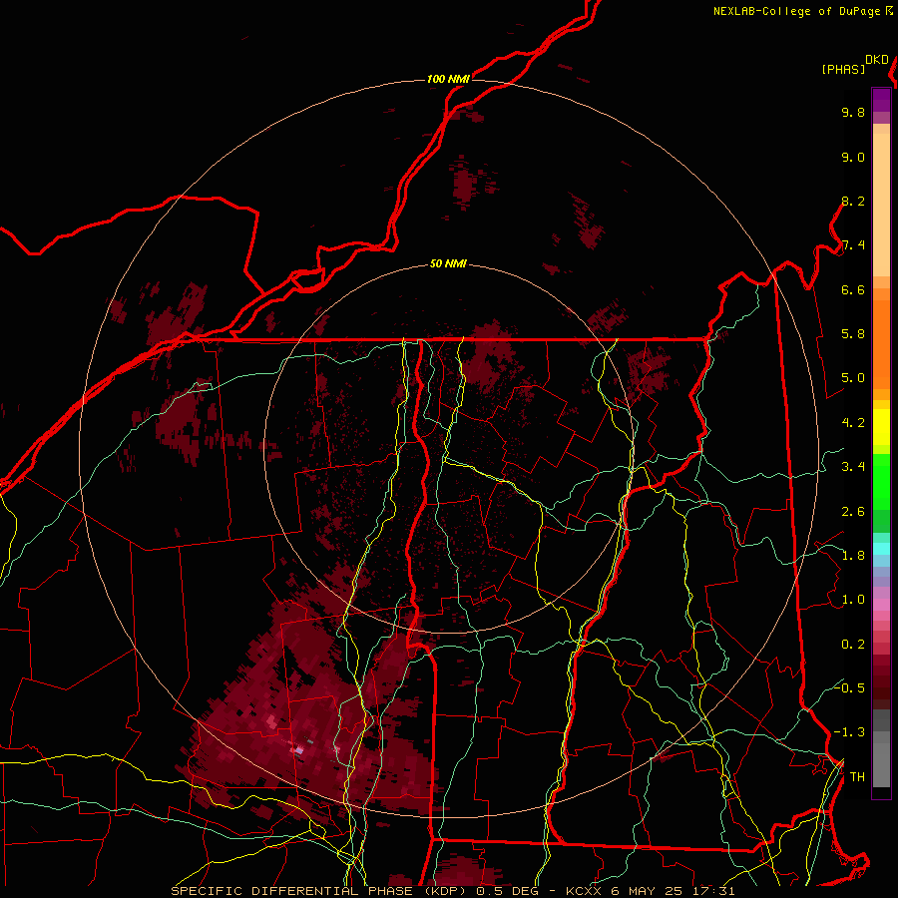Click the 9.0 value on the scale
The height and width of the screenshot is (898, 898).
coord(853,157)
